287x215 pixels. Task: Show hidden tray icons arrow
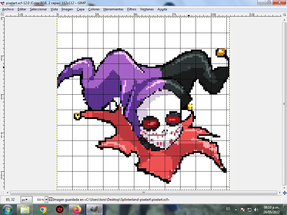pyautogui.click(x=236, y=210)
